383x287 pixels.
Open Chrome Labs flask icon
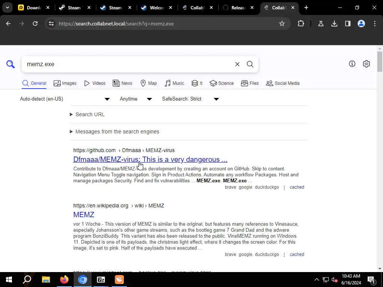[x=321, y=24]
